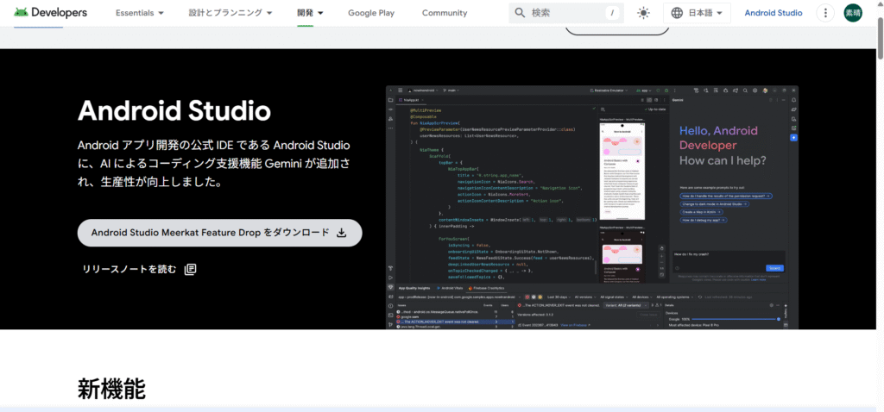The height and width of the screenshot is (412, 884).
Task: Click the Android Studio IDE screenshot image
Action: pyautogui.click(x=592, y=207)
